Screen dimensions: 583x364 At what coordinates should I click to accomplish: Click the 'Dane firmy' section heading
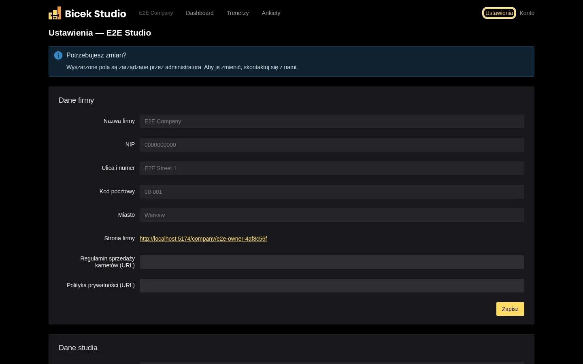click(76, 100)
